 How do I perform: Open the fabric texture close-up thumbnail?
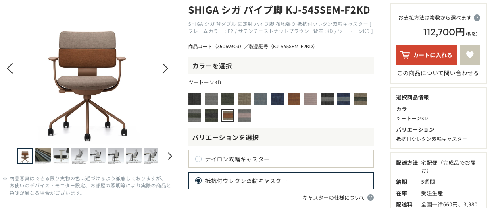pos(43,156)
